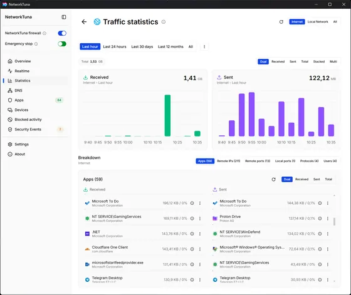351x295 pixels.
Task: Switch breakdown to Remote IPs (211)
Action: pos(229,161)
